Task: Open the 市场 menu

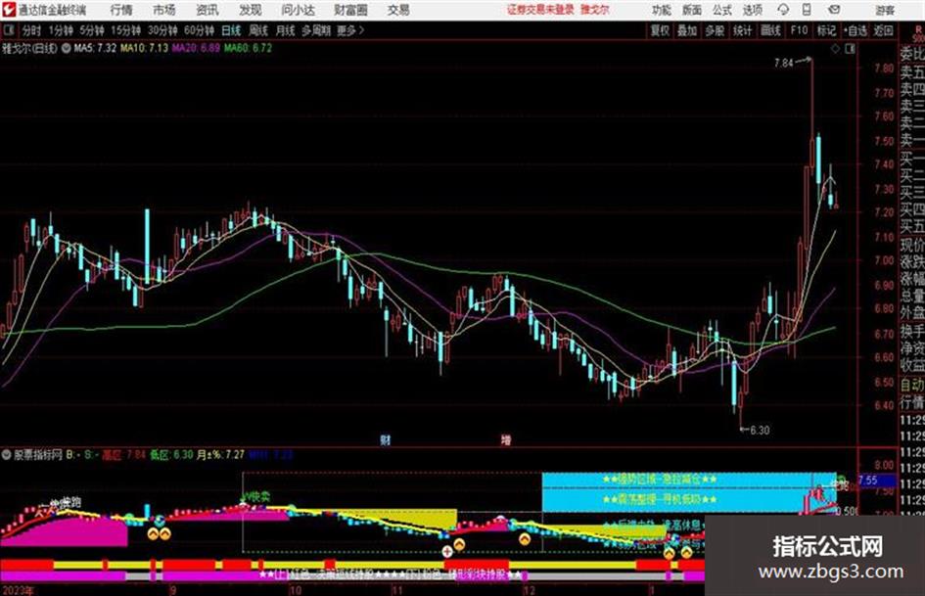Action: click(x=164, y=10)
